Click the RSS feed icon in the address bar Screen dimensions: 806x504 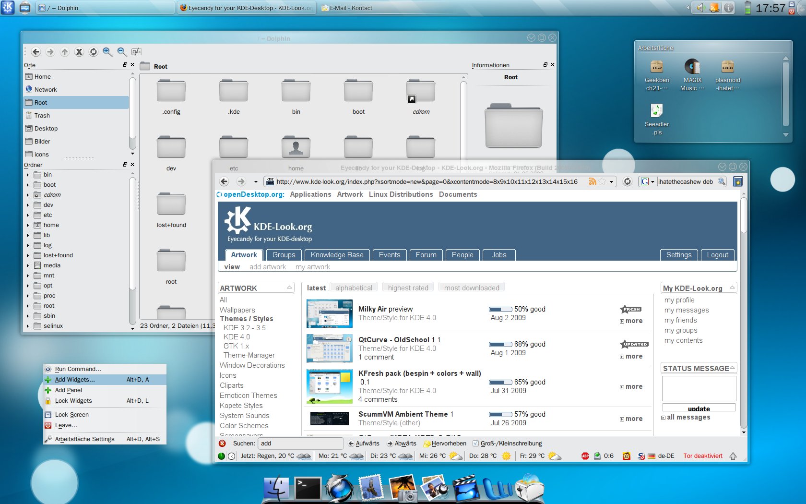coord(593,181)
